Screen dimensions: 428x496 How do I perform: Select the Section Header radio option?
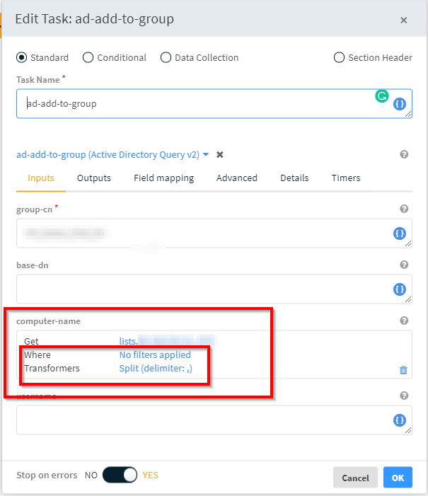tap(339, 57)
